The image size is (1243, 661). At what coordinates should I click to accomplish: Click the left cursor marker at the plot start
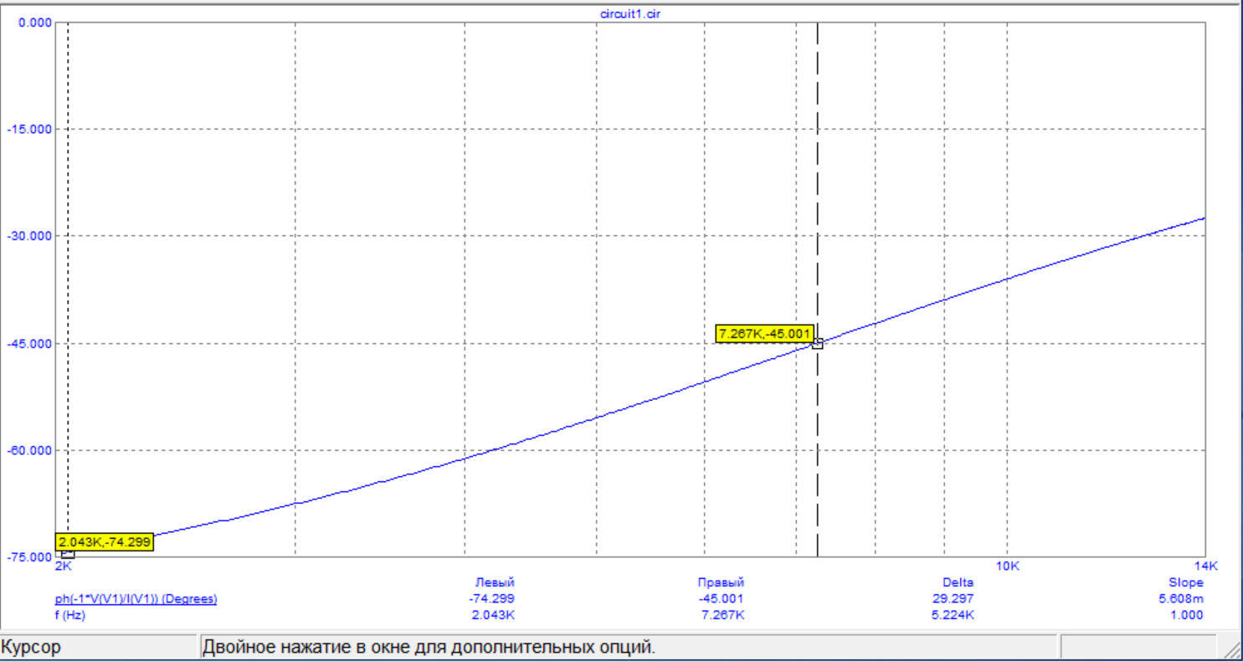pos(68,554)
